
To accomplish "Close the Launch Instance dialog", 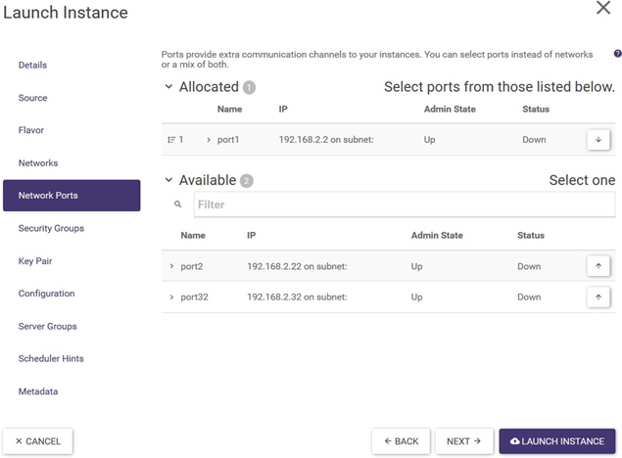I will (603, 9).
